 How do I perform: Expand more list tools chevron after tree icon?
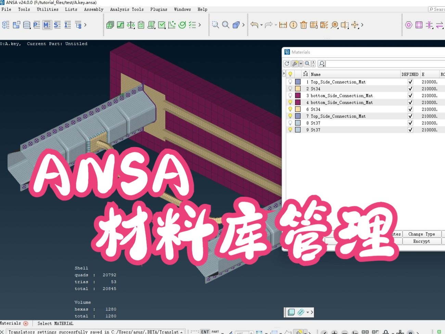(85, 25)
